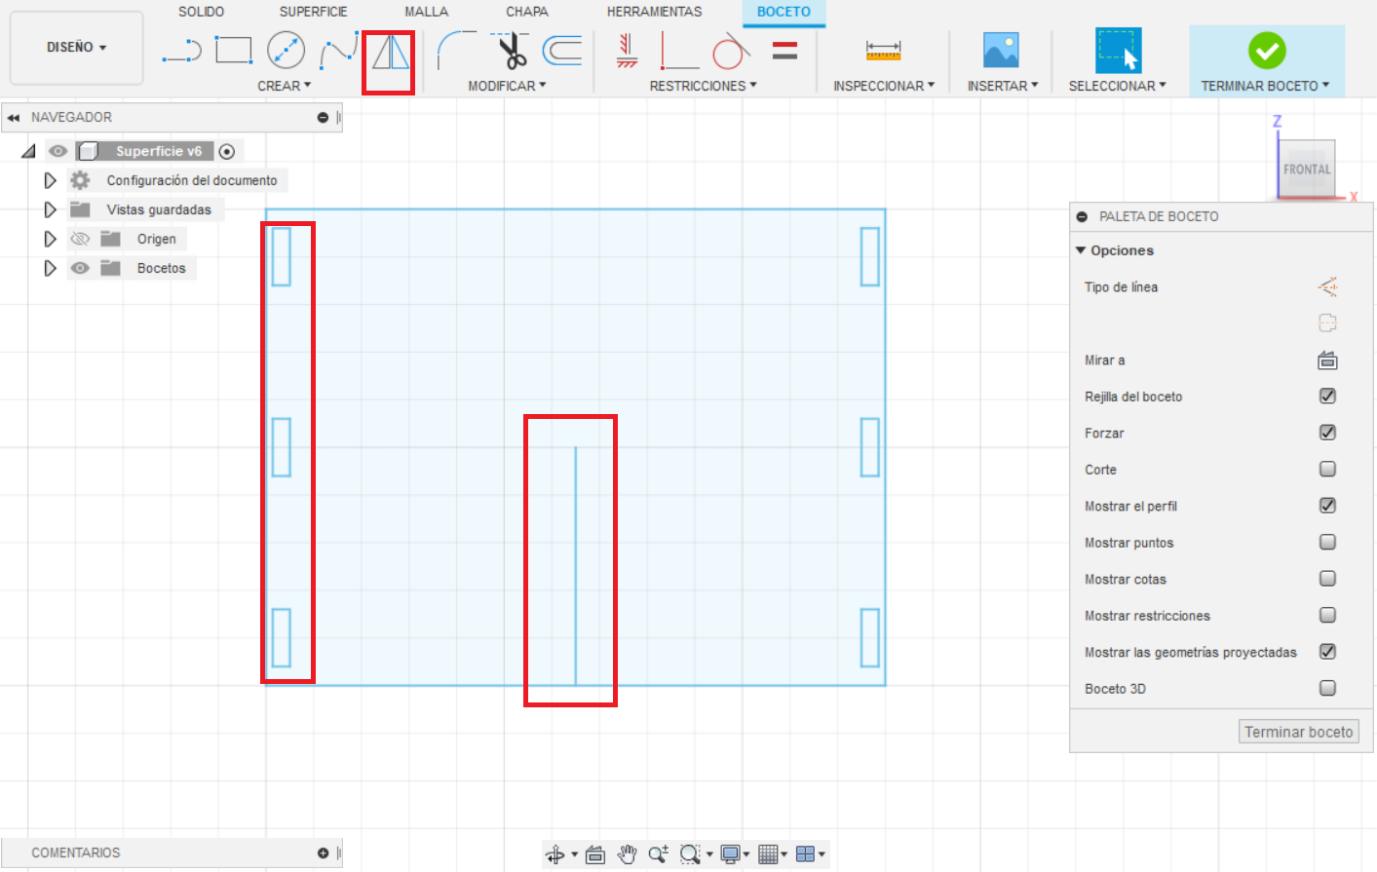Select the Zoom tool in navigation bar

pos(658,854)
